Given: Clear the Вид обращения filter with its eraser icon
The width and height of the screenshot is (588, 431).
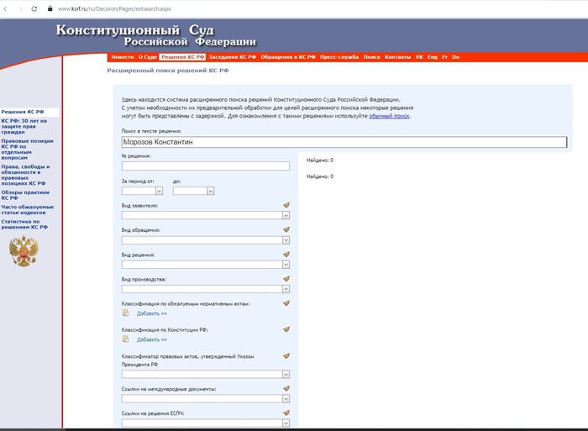Looking at the screenshot, I should (x=286, y=229).
